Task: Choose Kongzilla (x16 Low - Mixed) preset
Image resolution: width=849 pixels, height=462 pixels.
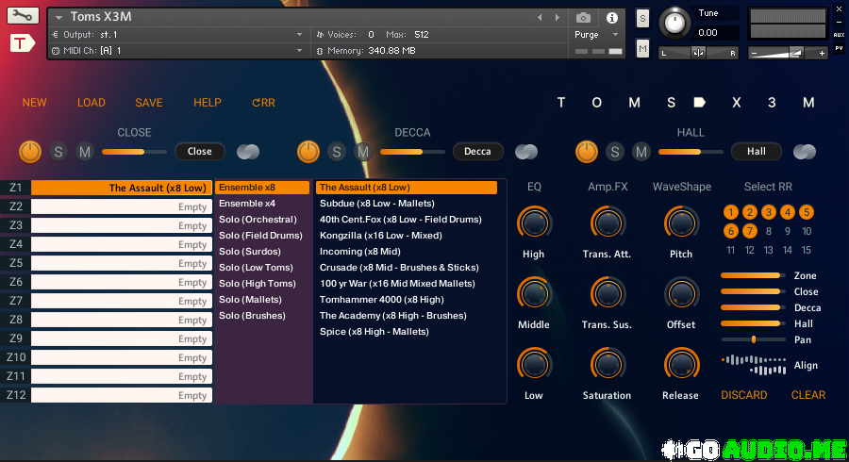Action: pos(381,236)
